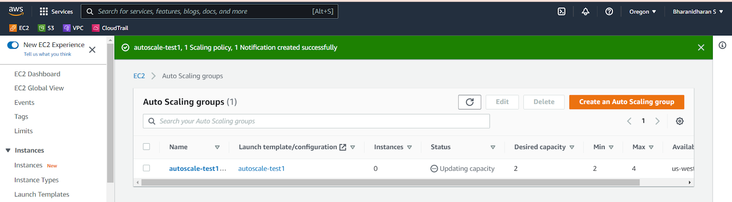Open the VPC favorites shortcut
The image size is (732, 202).
pyautogui.click(x=74, y=28)
